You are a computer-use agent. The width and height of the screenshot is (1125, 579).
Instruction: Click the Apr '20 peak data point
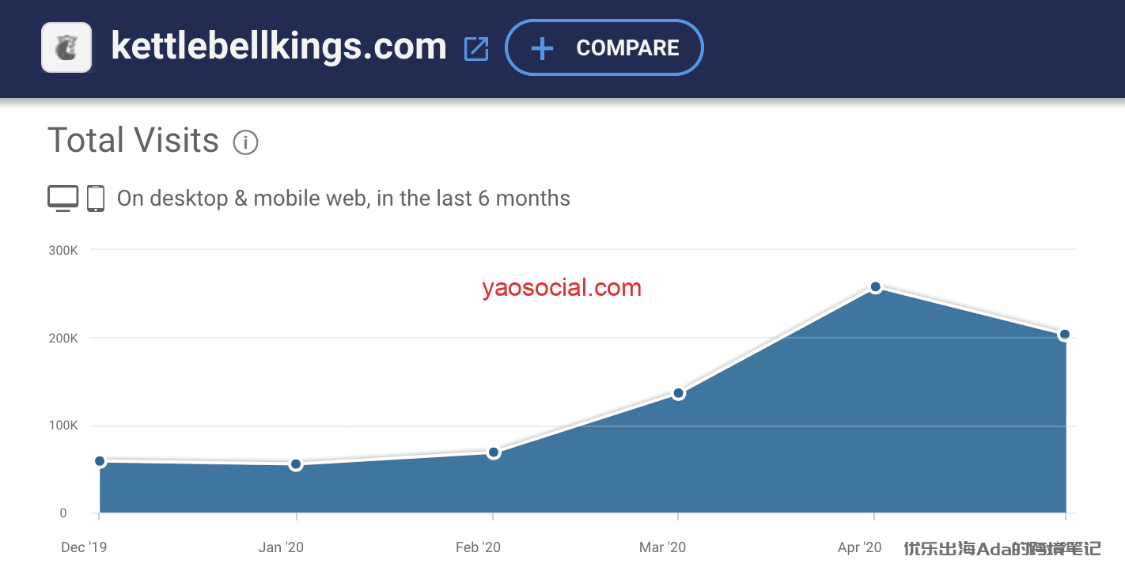875,287
